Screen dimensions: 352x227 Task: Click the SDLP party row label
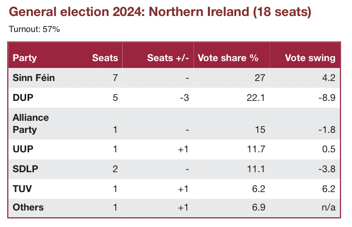pyautogui.click(x=24, y=169)
